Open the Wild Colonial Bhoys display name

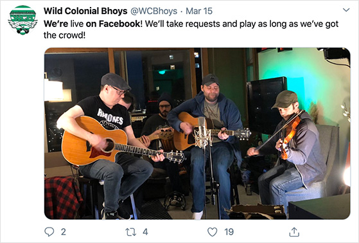pyautogui.click(x=85, y=11)
